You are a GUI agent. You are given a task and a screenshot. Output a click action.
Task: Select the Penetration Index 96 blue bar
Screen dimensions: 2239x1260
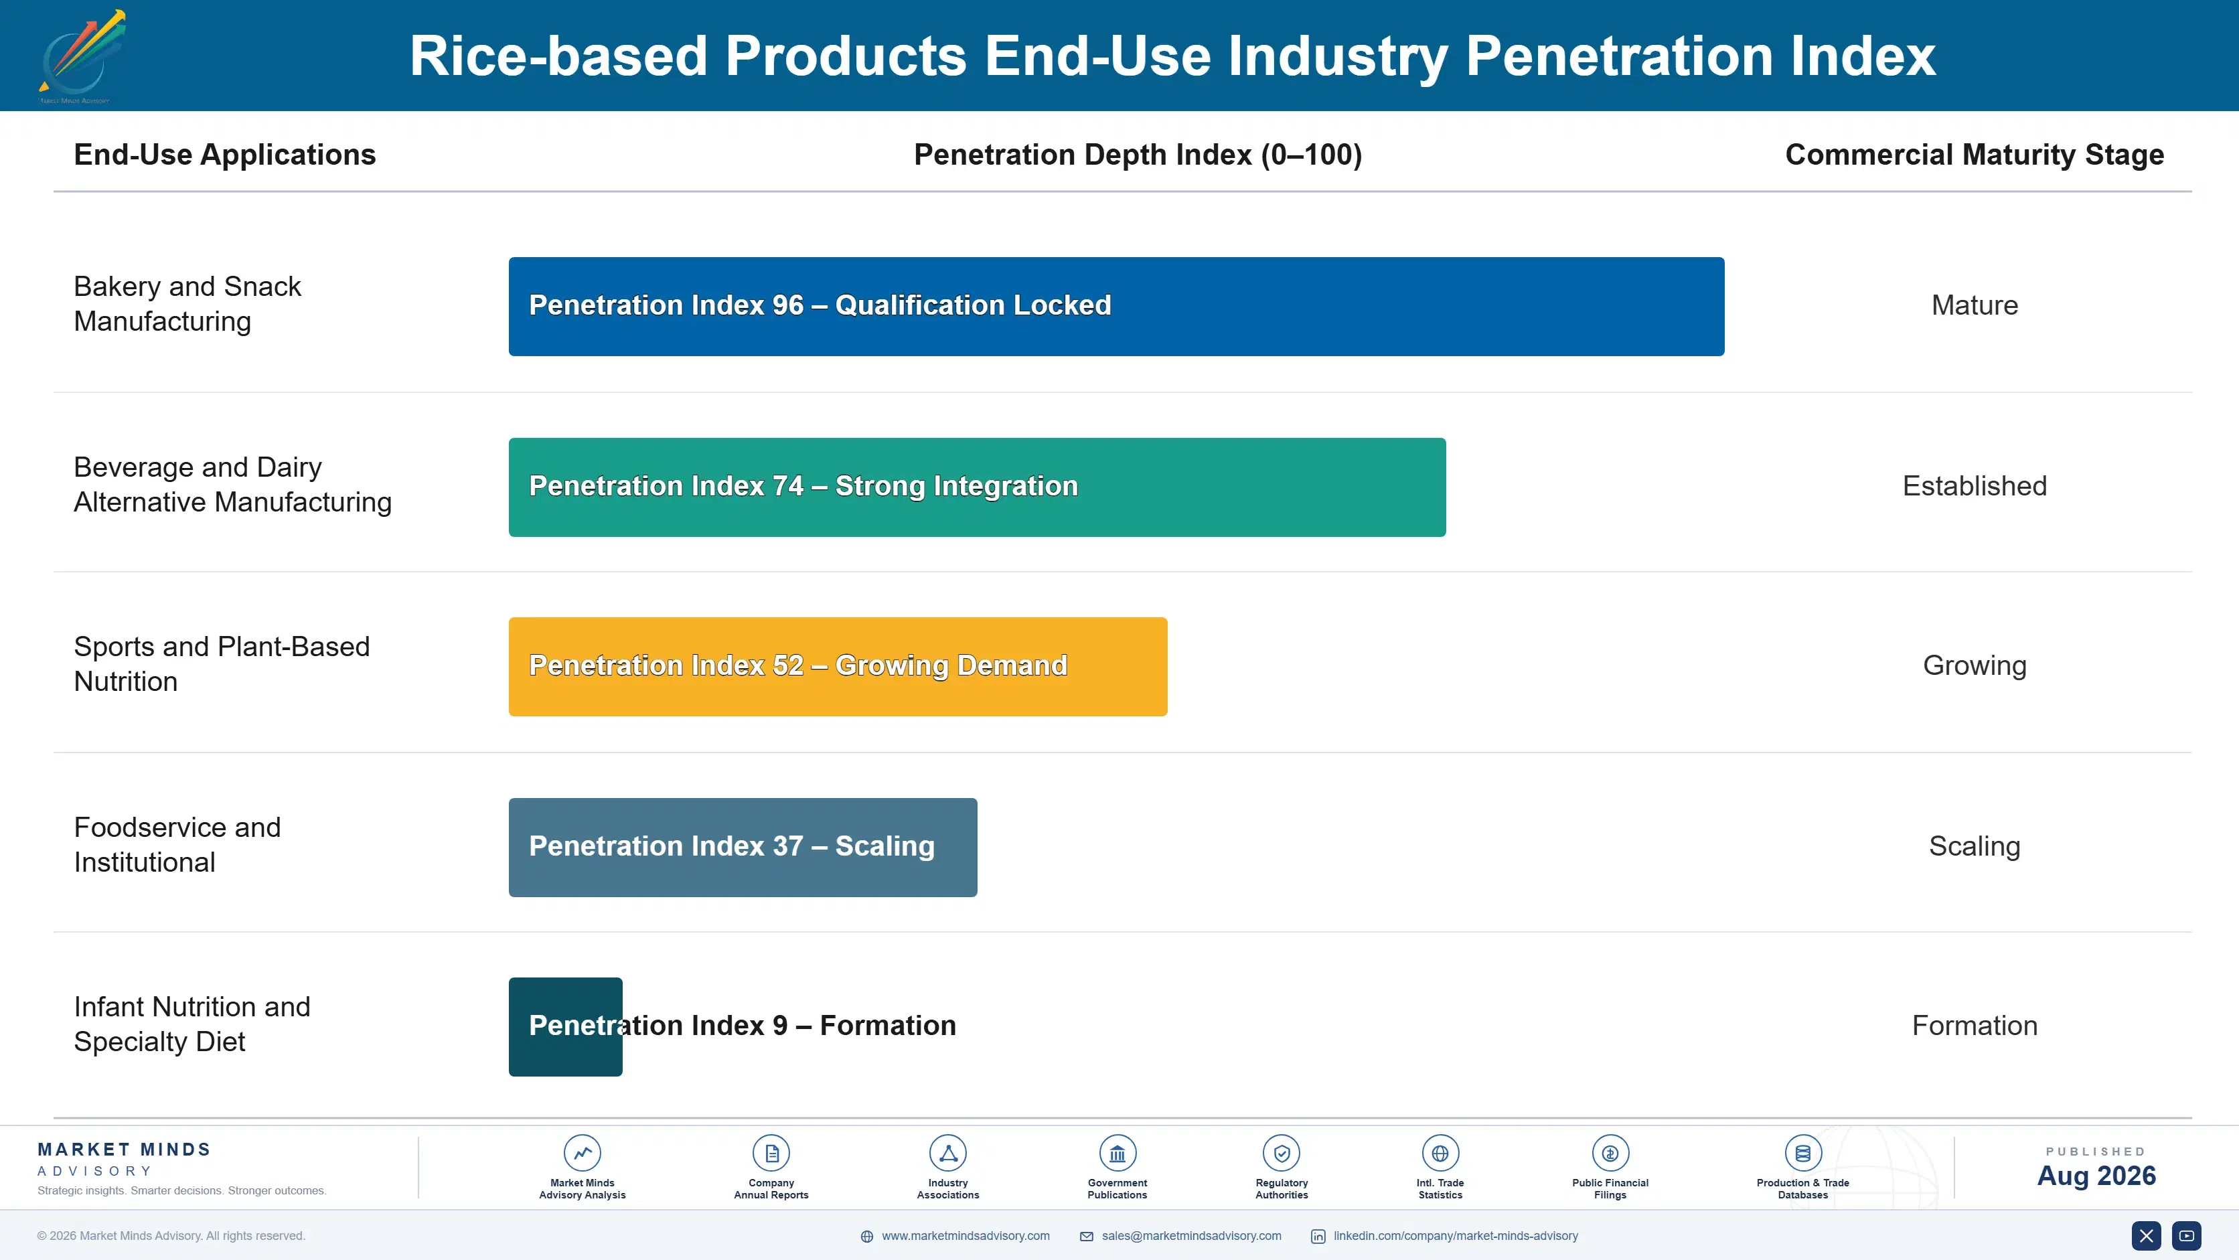[x=1116, y=306]
